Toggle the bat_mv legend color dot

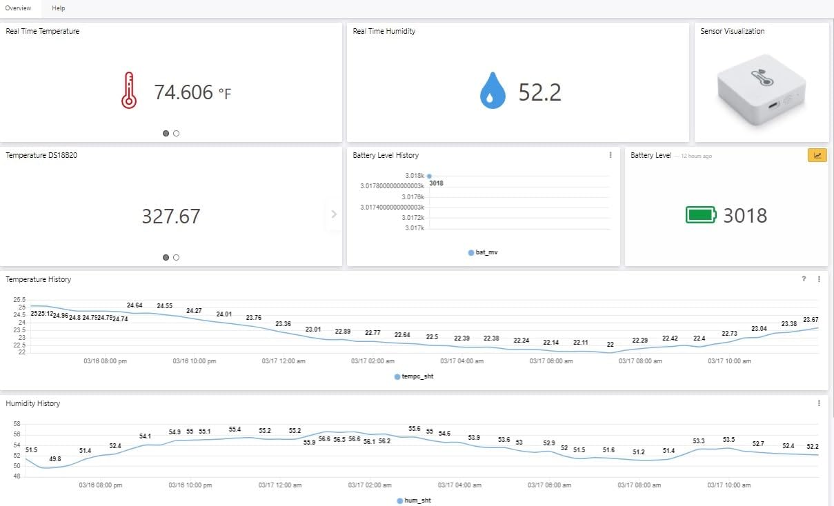click(x=471, y=252)
